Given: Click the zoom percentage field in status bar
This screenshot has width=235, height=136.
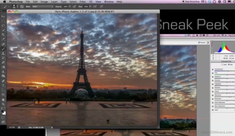Looking at the screenshot, I should pos(12,128).
